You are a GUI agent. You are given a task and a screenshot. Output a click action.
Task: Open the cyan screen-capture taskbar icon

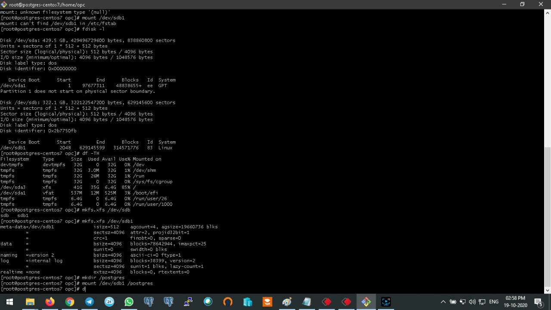[x=386, y=302]
